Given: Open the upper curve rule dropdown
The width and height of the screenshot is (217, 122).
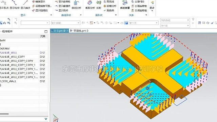Looking at the screenshot, I should [x=175, y=20].
